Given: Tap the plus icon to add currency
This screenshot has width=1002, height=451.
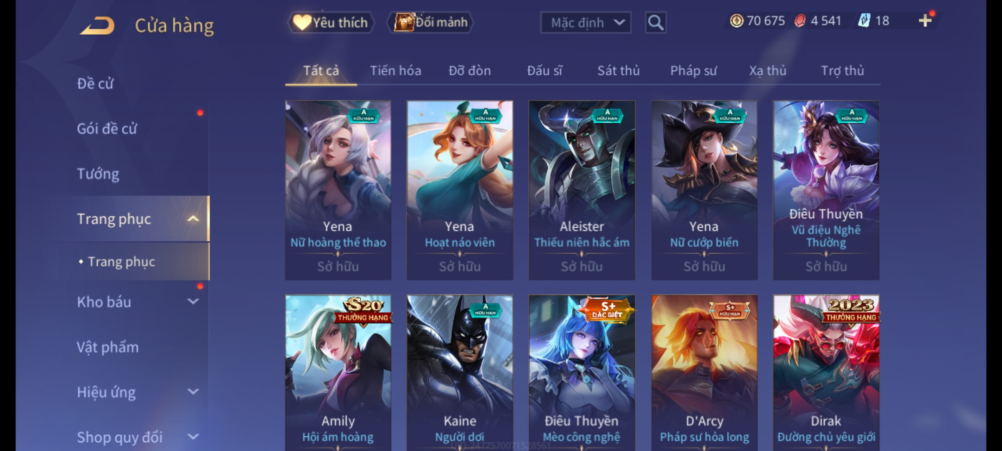Looking at the screenshot, I should 925,20.
